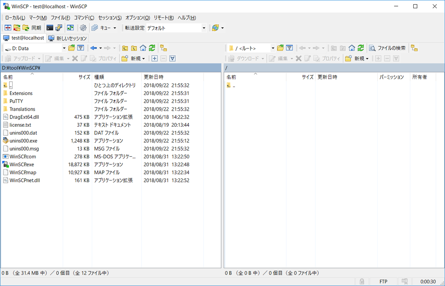445x286 pixels.
Task: Go back with the blue local arrow
Action: tap(94, 48)
